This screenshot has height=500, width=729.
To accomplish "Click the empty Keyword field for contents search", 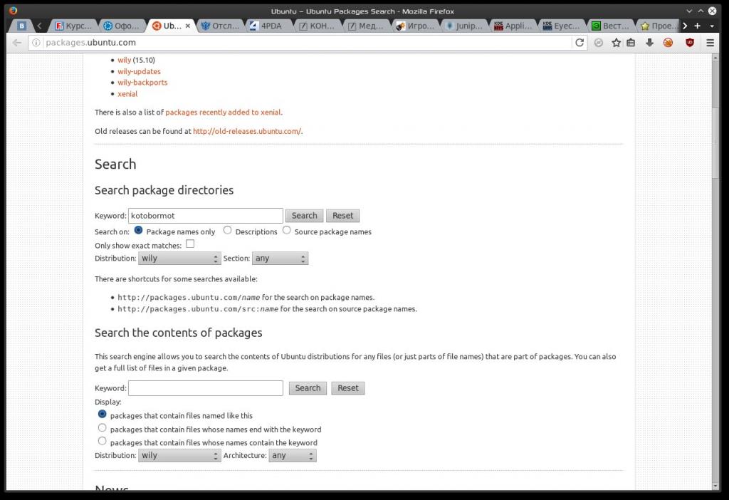I will tap(206, 388).
